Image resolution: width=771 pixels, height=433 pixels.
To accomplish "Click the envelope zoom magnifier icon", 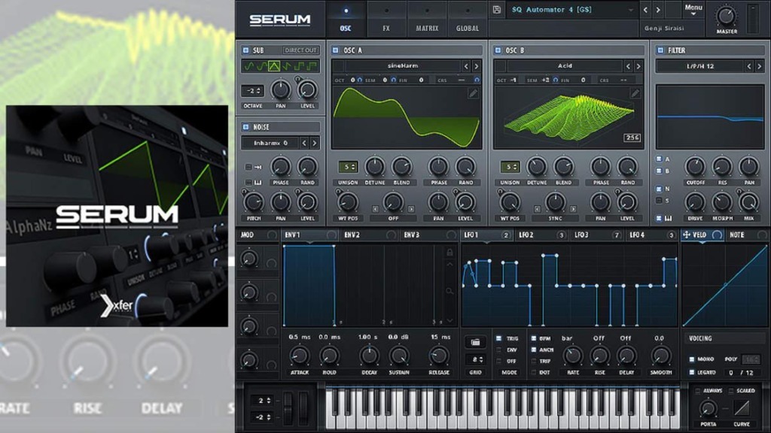I will point(449,291).
